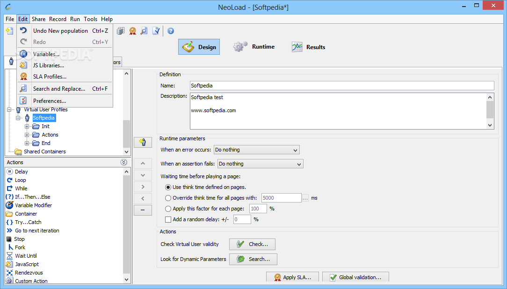
Task: Click the Search and Replace magnifier icon
Action: tap(23, 88)
